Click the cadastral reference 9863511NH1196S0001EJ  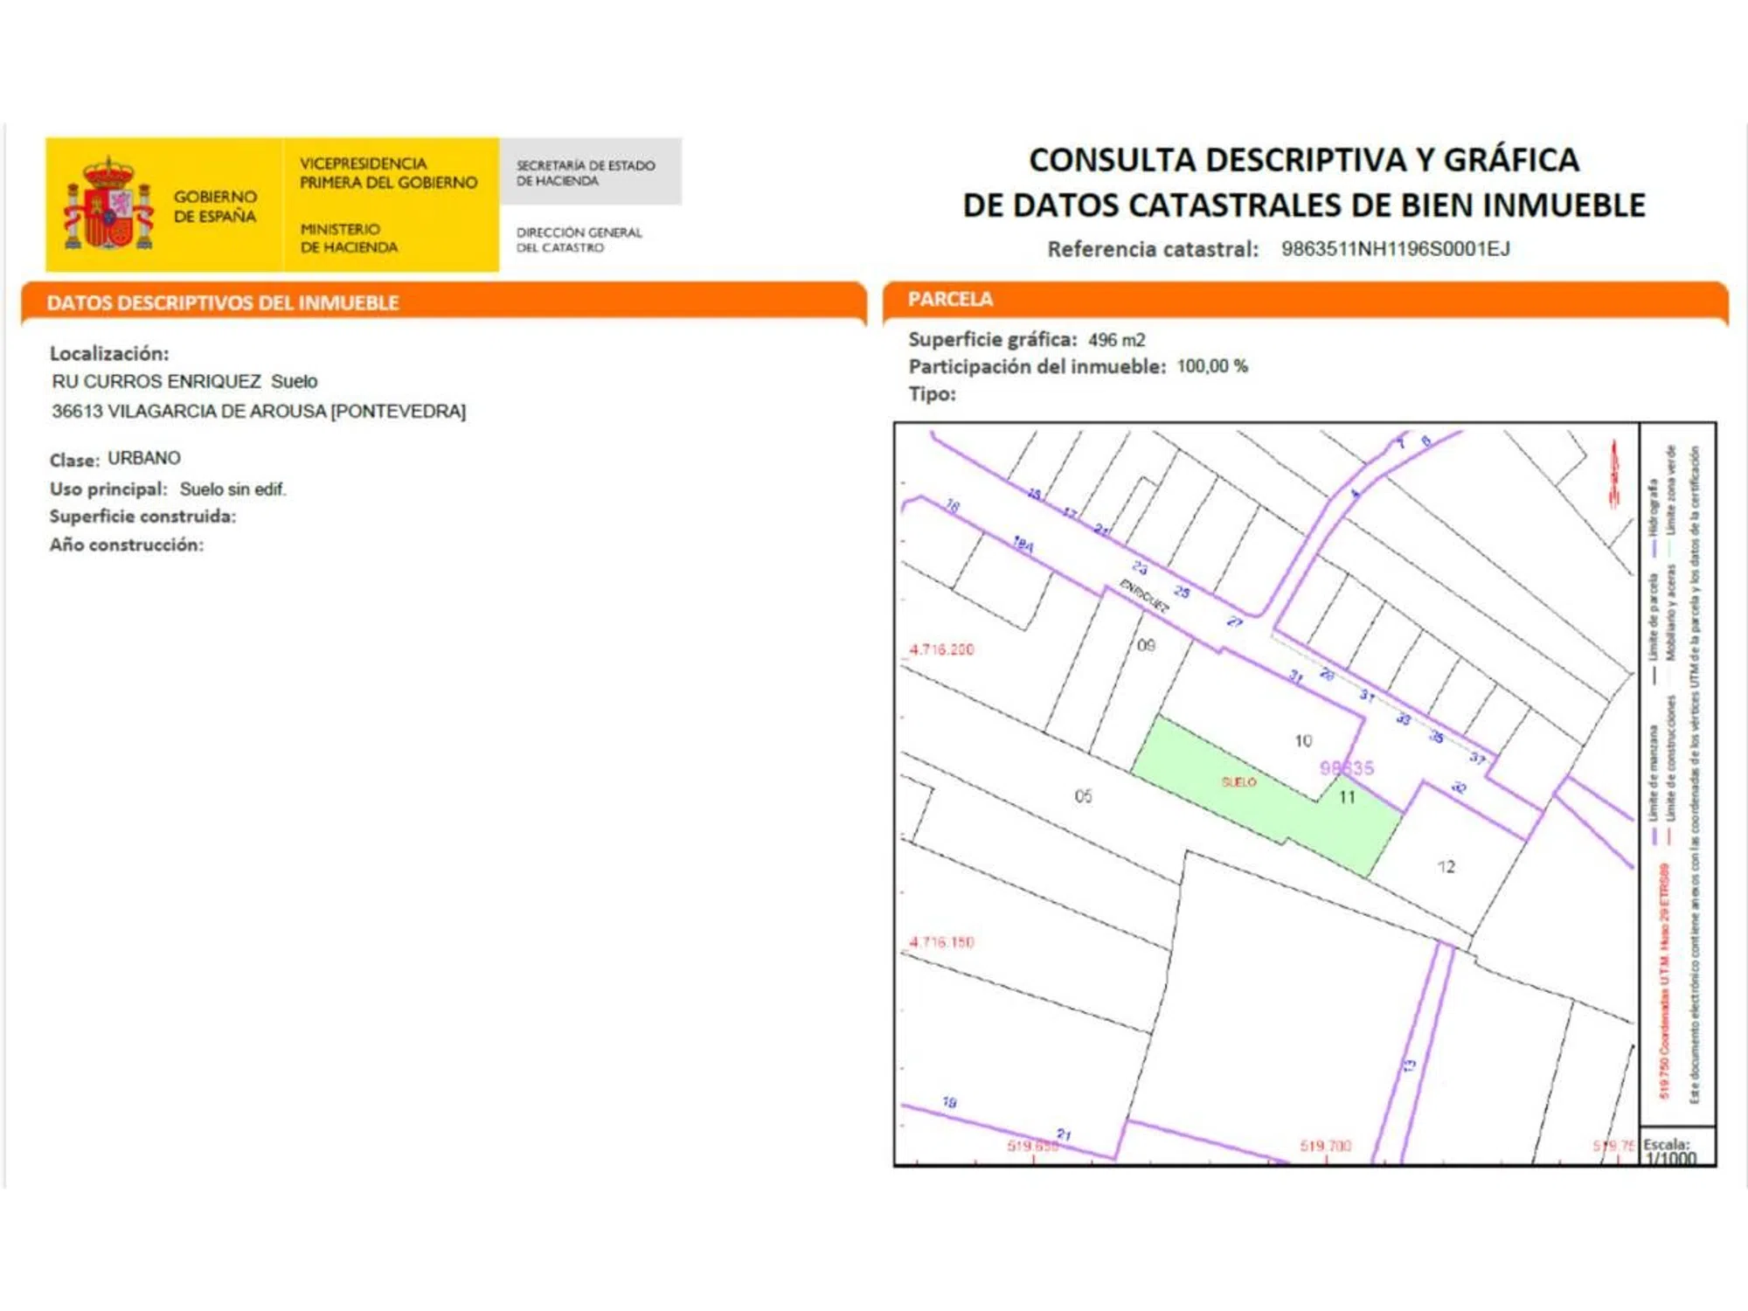1395,249
